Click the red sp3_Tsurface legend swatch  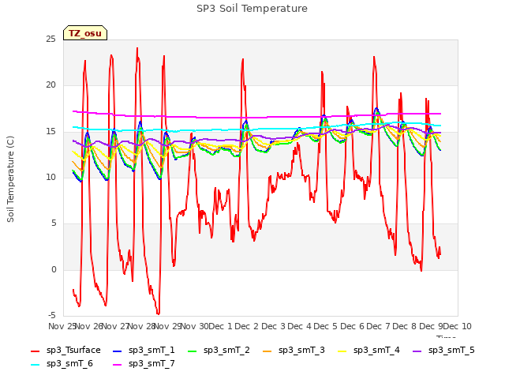(x=35, y=351)
